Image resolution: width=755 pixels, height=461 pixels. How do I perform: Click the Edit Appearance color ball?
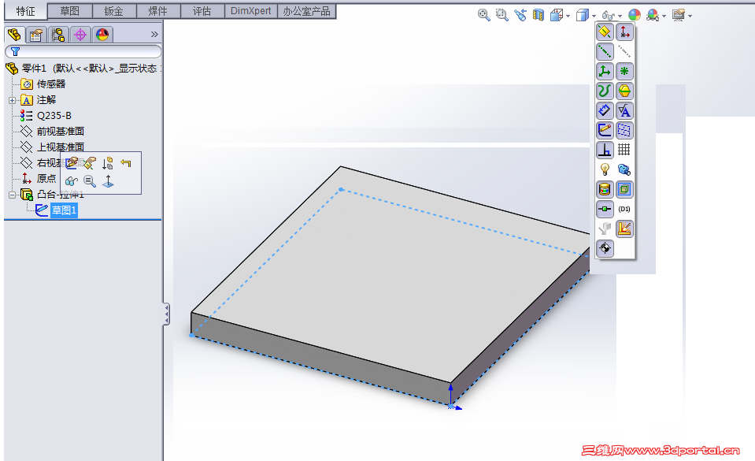[634, 15]
